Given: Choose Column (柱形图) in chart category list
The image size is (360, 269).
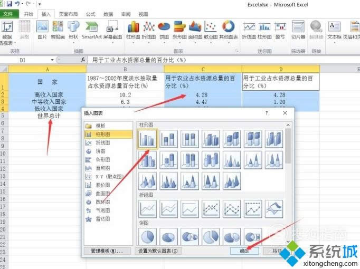Looking at the screenshot, I should (108, 134).
